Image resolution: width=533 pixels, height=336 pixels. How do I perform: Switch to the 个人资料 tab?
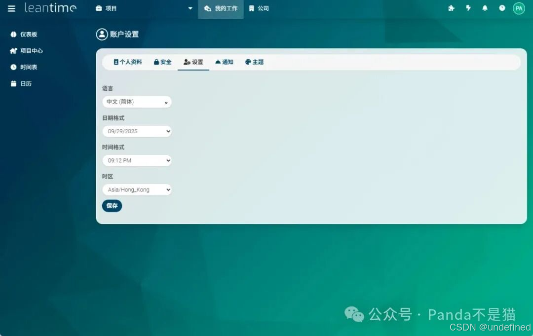pos(127,62)
